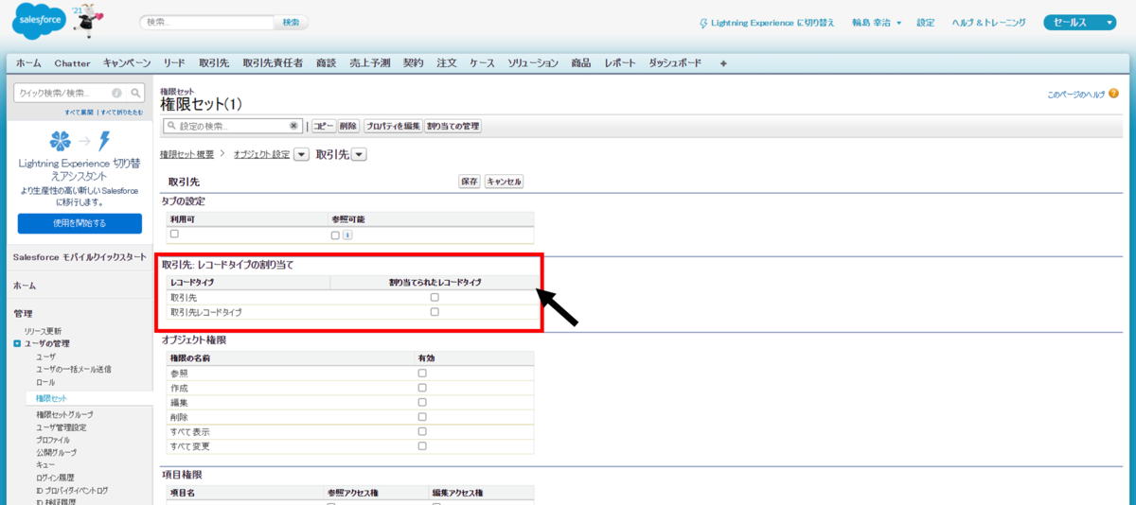
Task: Click the 削除 button in the toolbar
Action: click(348, 126)
